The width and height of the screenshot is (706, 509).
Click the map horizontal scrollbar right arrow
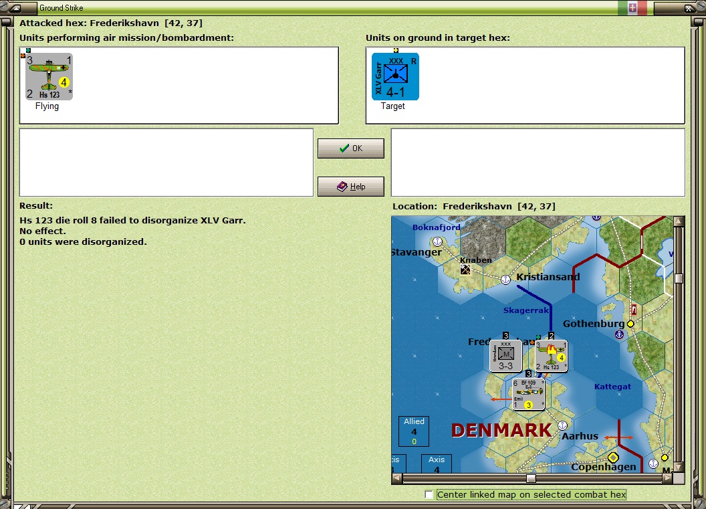(x=668, y=478)
